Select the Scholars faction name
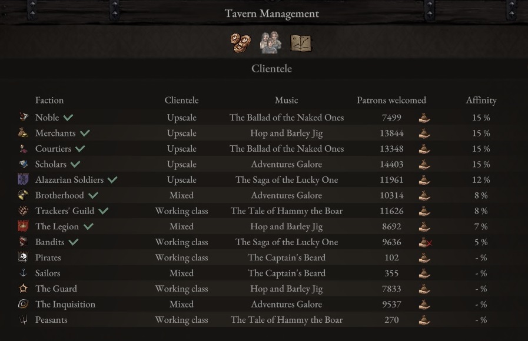 click(x=51, y=164)
